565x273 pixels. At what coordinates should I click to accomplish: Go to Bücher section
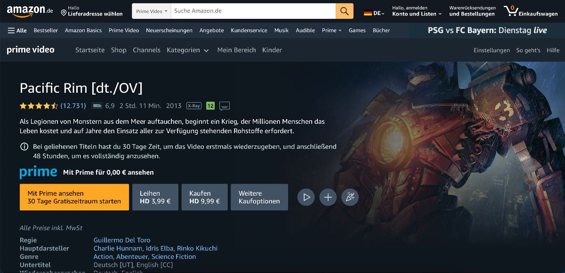pyautogui.click(x=381, y=30)
